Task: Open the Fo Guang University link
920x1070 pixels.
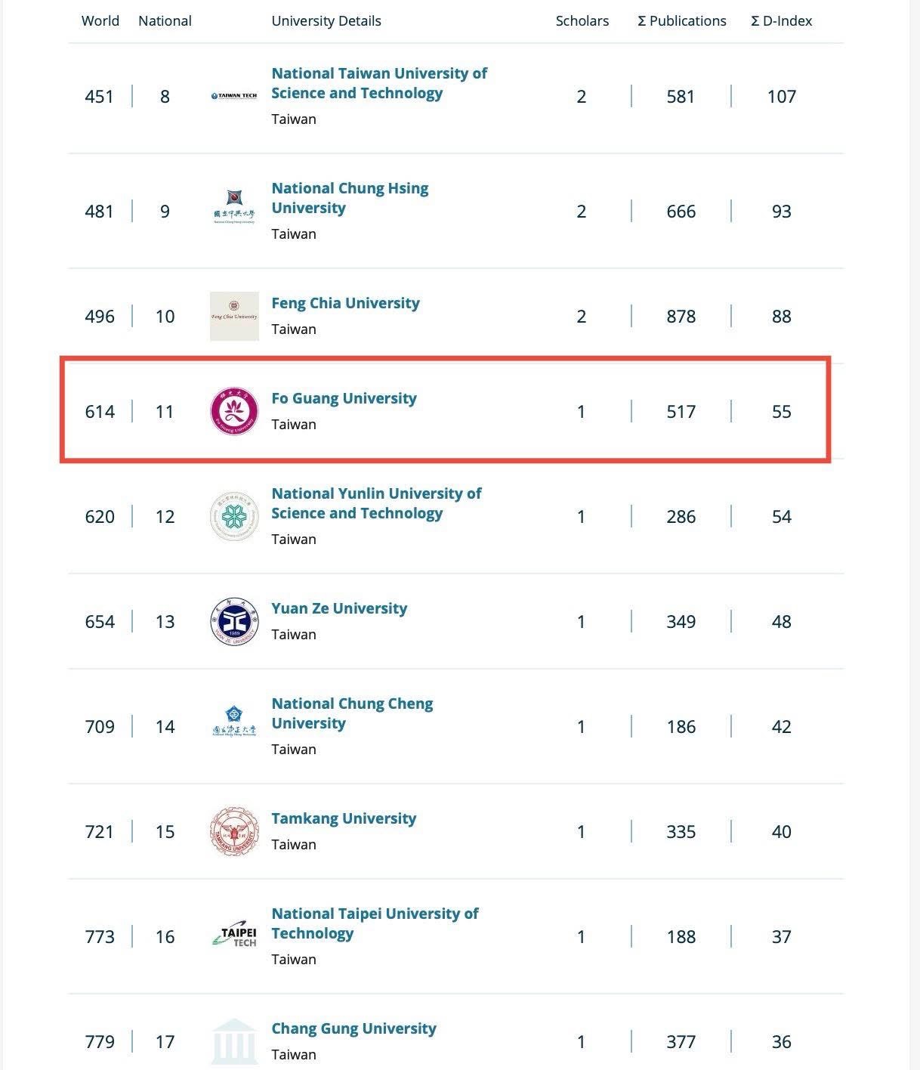Action: 344,398
